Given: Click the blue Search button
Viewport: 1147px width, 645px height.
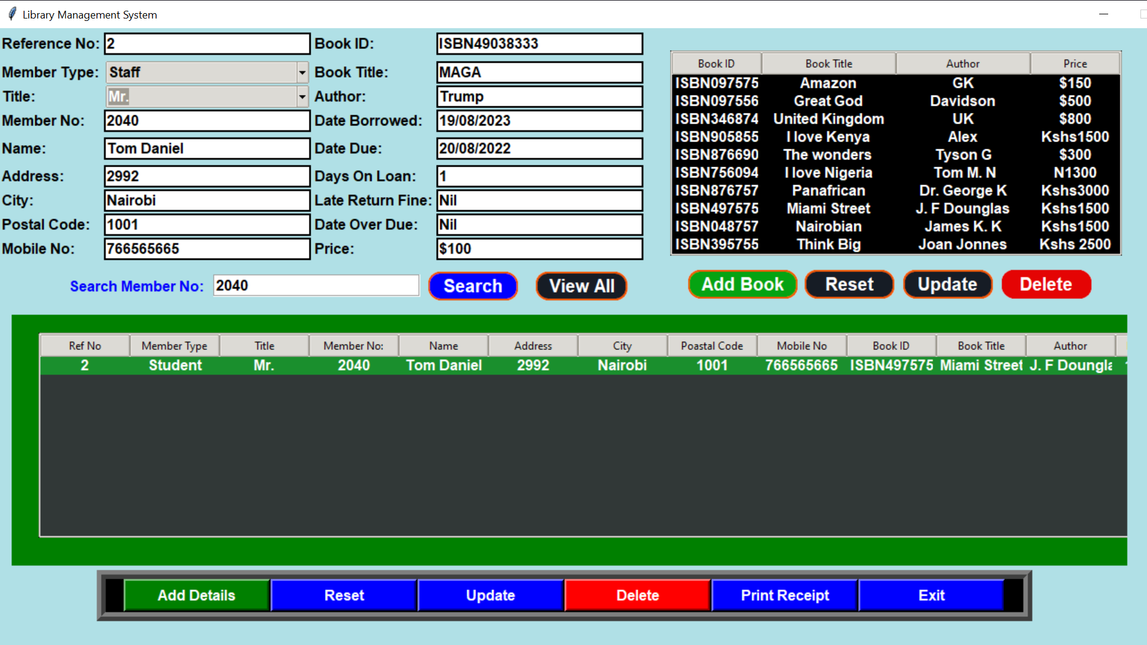Looking at the screenshot, I should coord(473,286).
